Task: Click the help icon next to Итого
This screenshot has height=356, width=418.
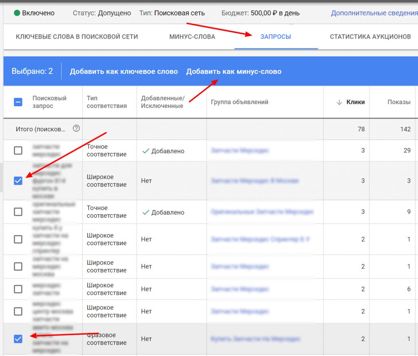Action: (x=76, y=128)
